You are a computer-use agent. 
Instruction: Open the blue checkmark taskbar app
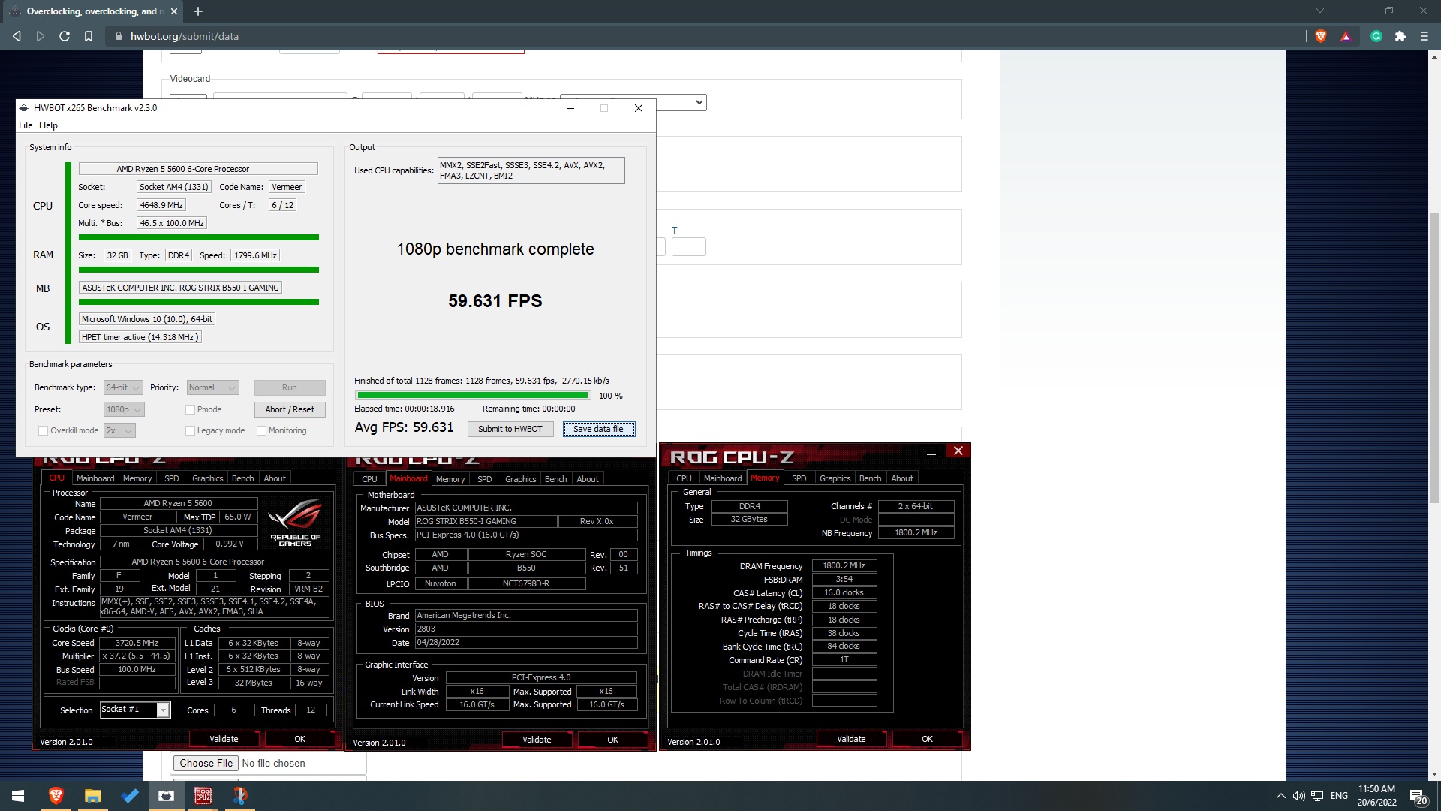[x=130, y=796]
